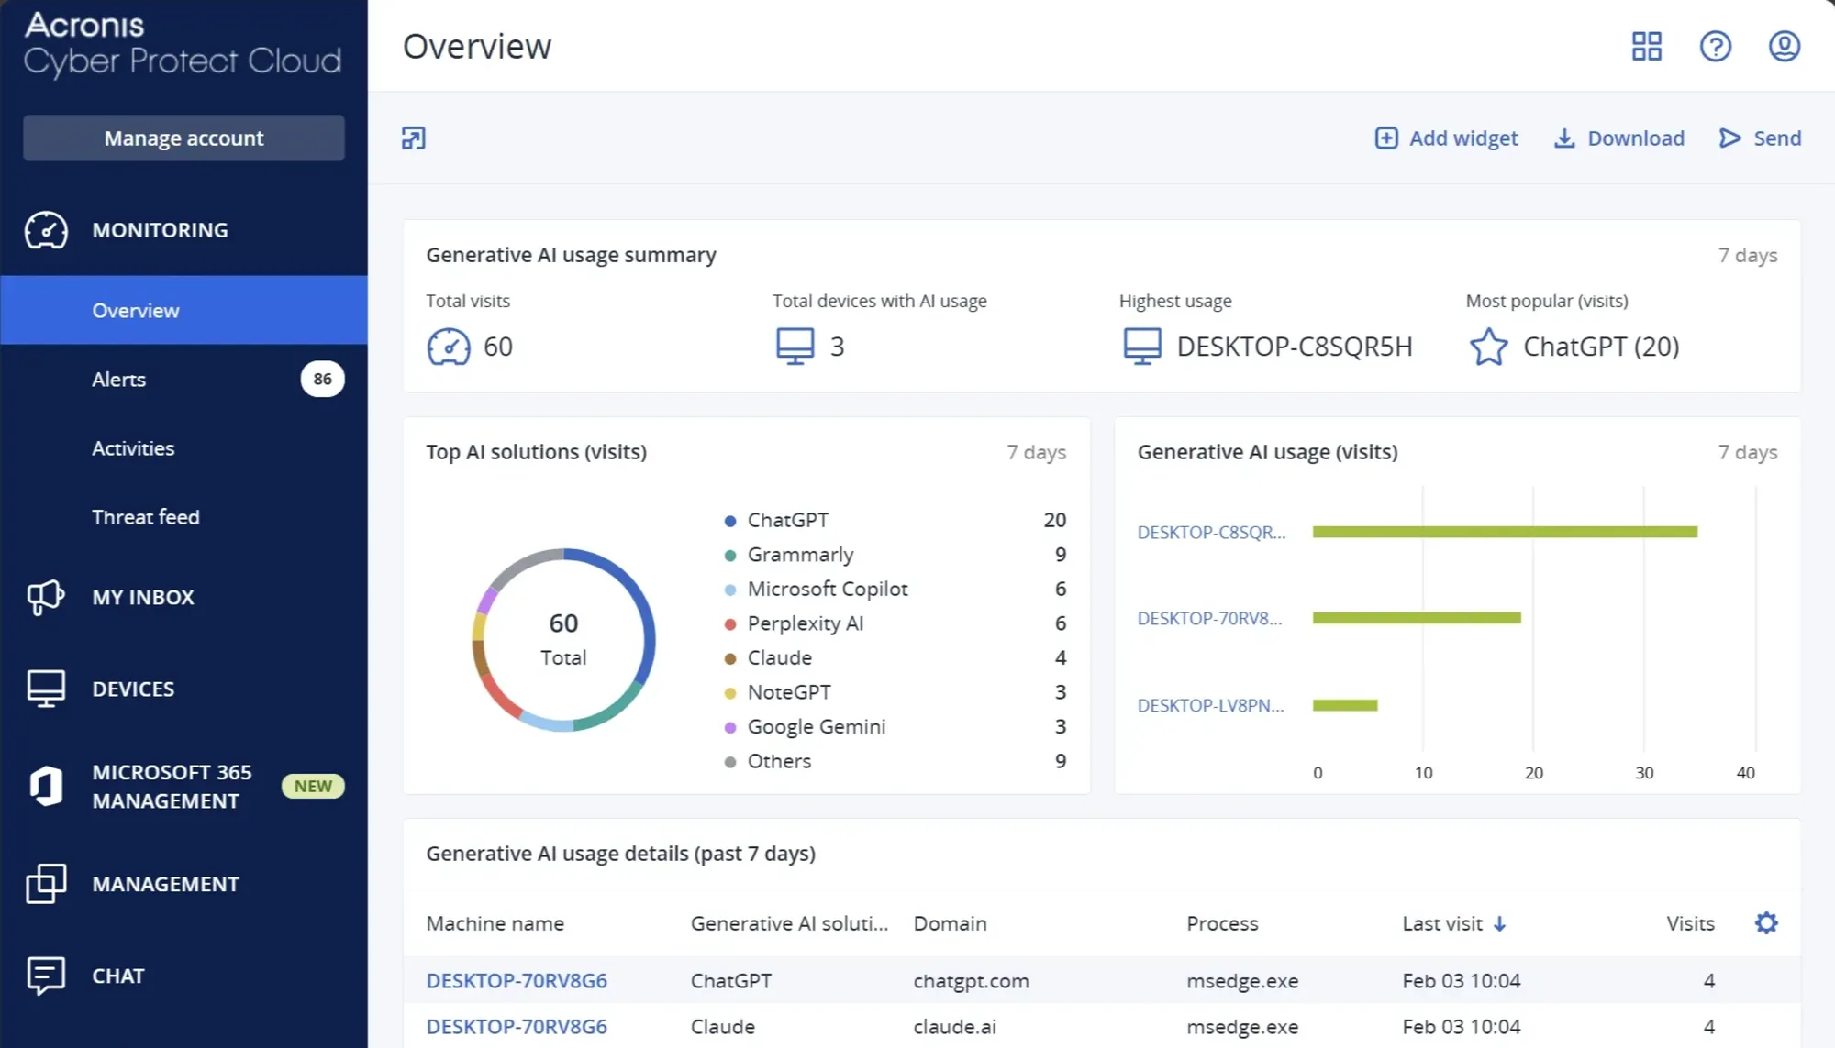The width and height of the screenshot is (1835, 1048).
Task: Expand the Management sidebar section
Action: 165,884
